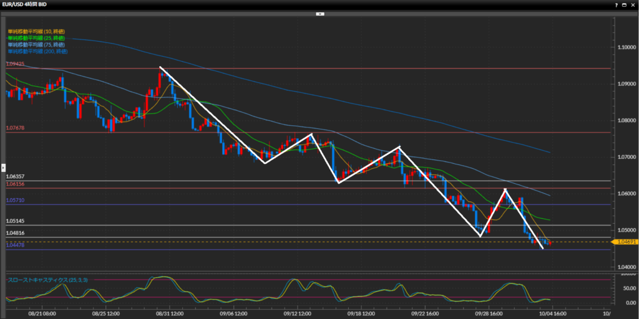Select the 200-period moving average label
Image resolution: width=639 pixels, height=319 pixels.
click(x=37, y=52)
